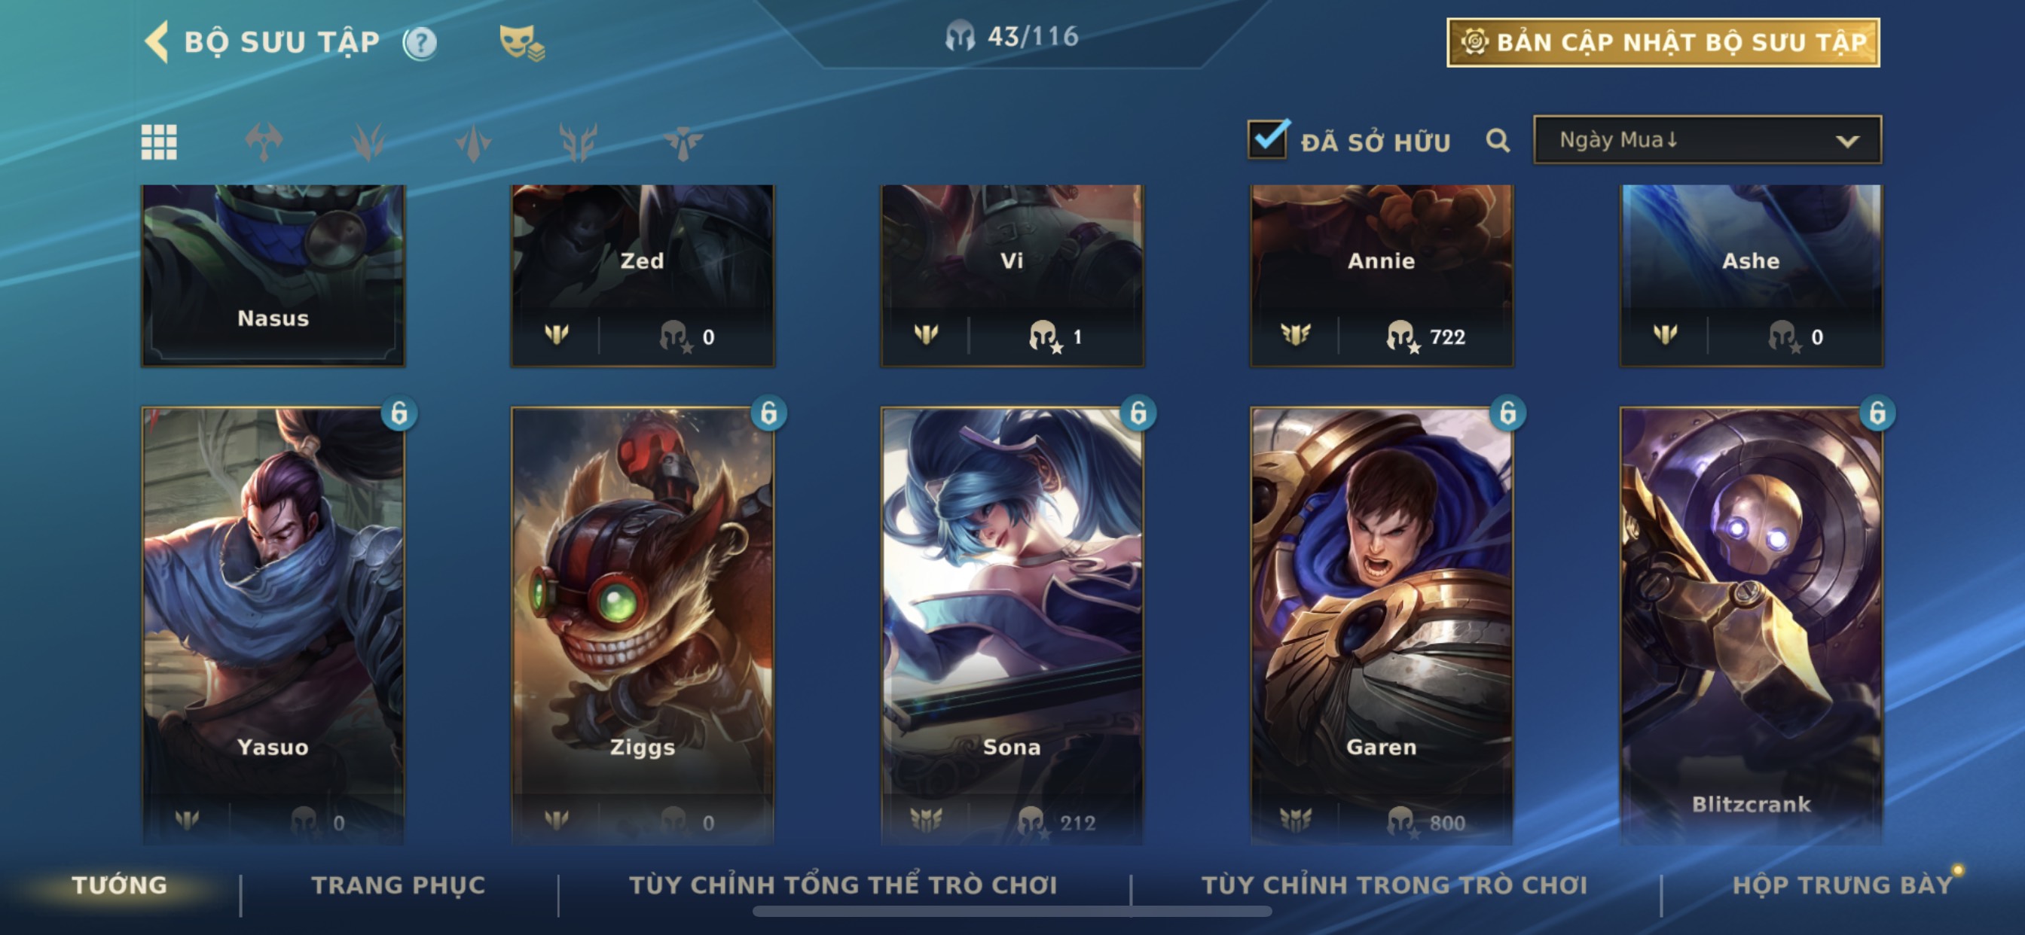Filter by the second role icon after grid
The width and height of the screenshot is (2025, 935).
click(x=368, y=142)
